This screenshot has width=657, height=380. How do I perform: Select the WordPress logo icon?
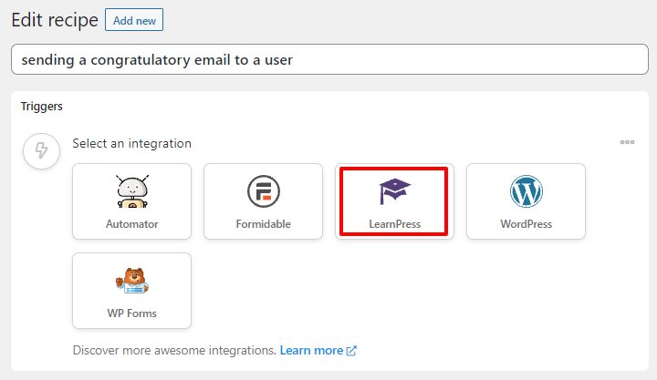527,191
